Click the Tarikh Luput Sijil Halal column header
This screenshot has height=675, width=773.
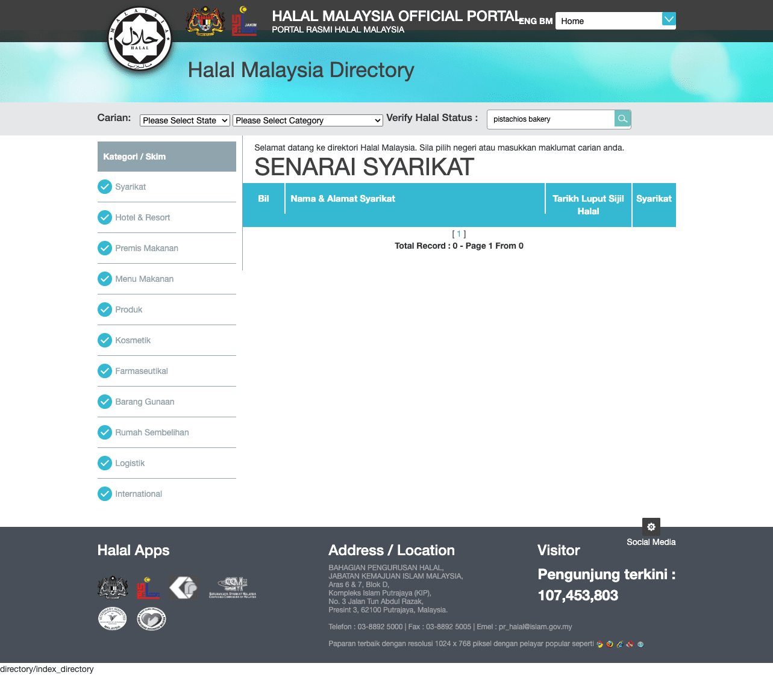point(589,205)
